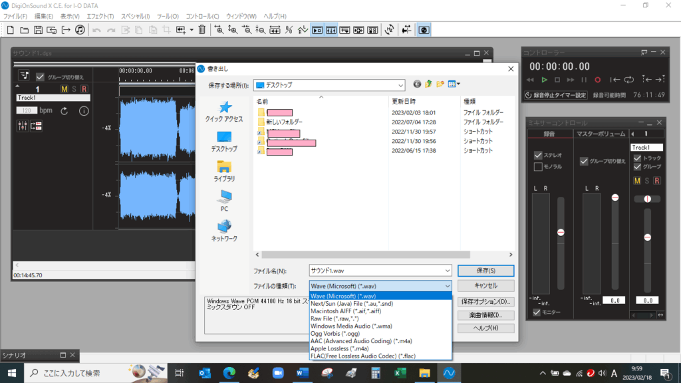Click the bpm reset circular arrow icon
This screenshot has height=383, width=681.
point(65,111)
